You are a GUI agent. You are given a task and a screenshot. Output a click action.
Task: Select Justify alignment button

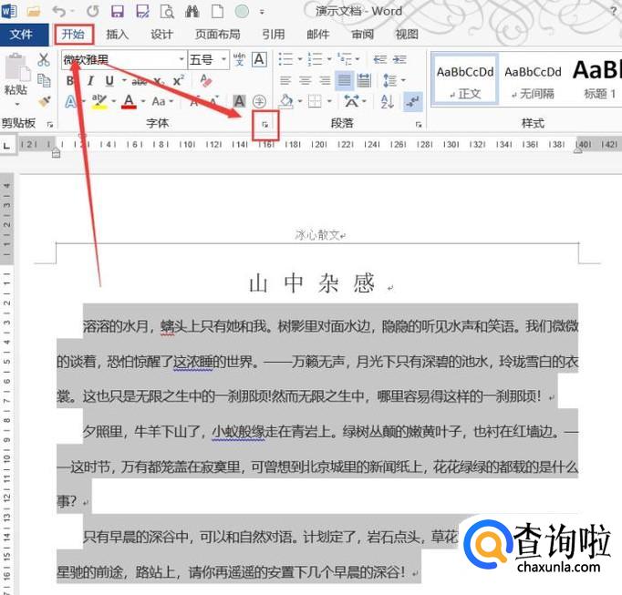(x=344, y=81)
